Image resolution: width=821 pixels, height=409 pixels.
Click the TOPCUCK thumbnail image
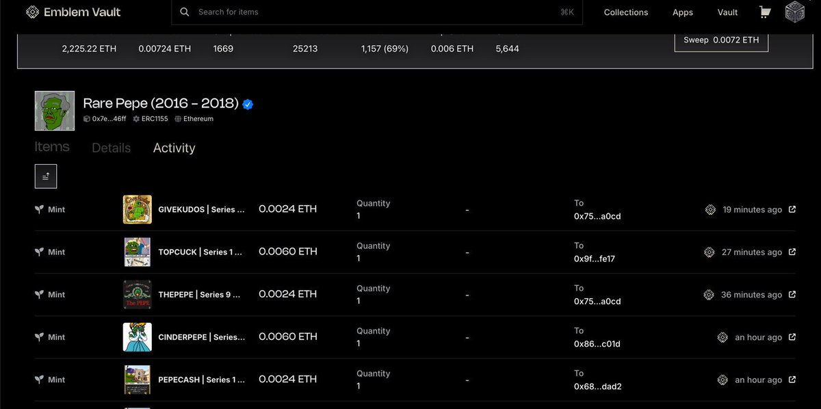pyautogui.click(x=138, y=252)
